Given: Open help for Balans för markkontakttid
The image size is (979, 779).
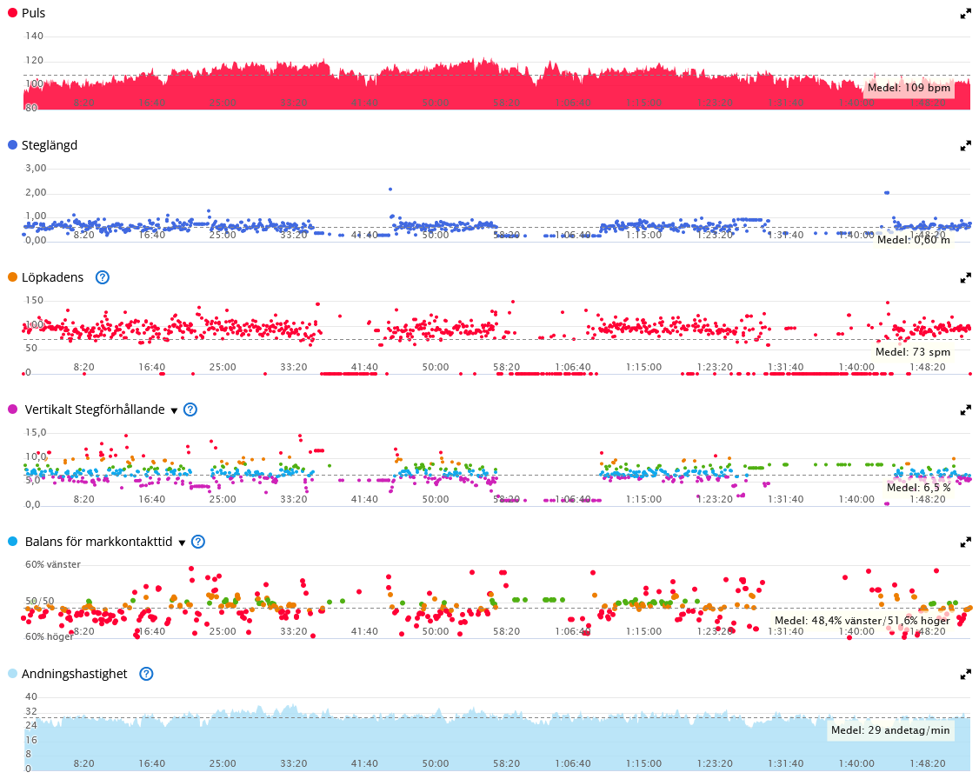Looking at the screenshot, I should (x=198, y=542).
